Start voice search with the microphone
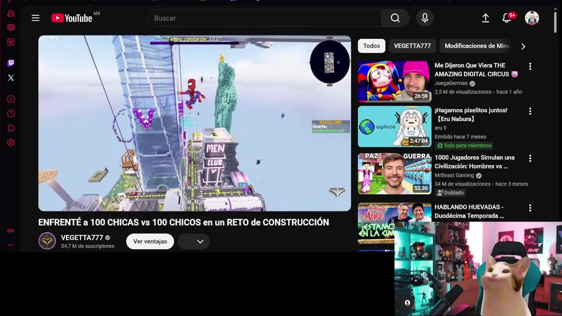 [425, 18]
